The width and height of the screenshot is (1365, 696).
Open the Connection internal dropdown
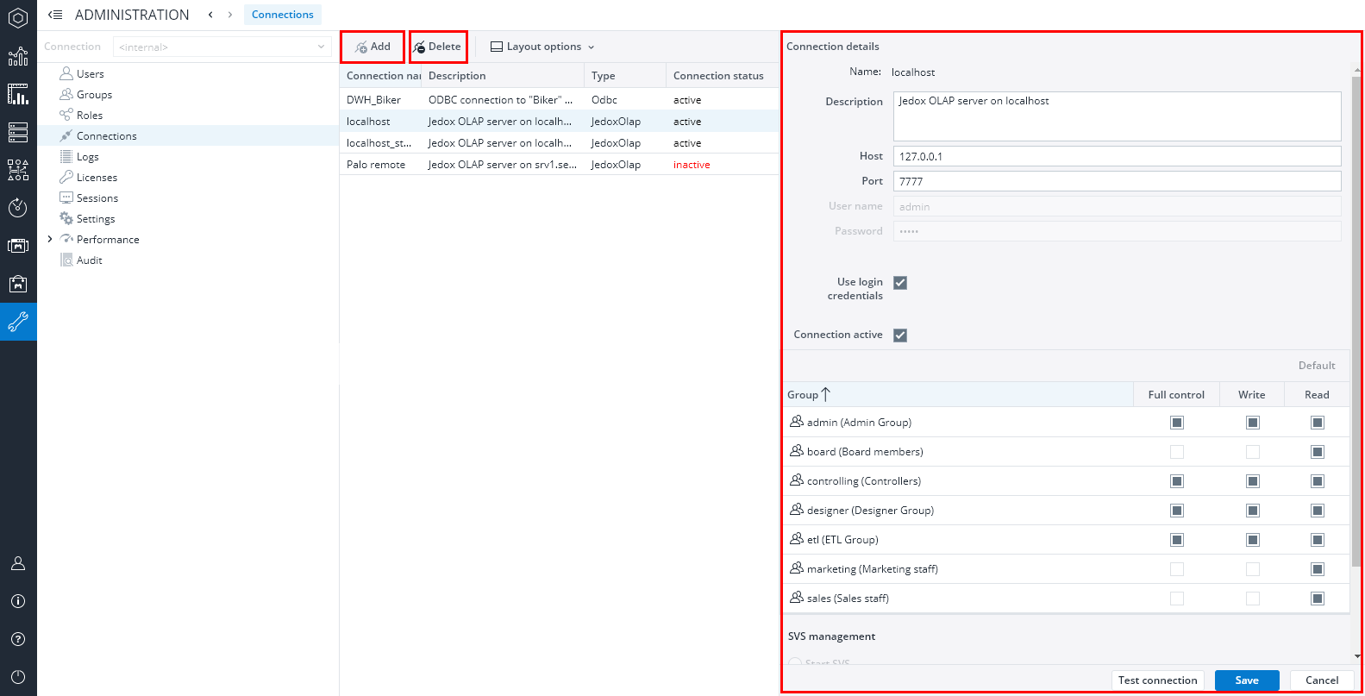click(222, 47)
